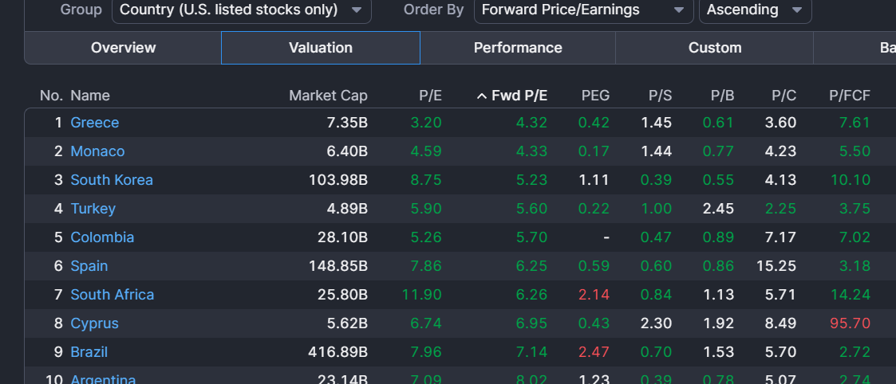Open the Greece country link

pos(95,123)
